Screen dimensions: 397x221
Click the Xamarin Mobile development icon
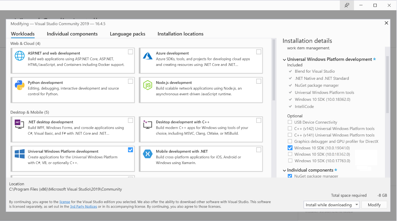coord(148,154)
